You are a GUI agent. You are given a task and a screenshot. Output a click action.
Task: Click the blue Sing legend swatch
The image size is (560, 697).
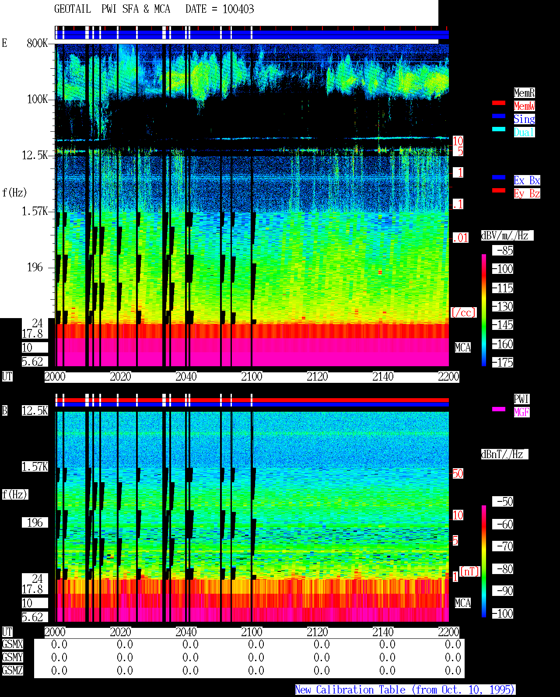tap(499, 116)
